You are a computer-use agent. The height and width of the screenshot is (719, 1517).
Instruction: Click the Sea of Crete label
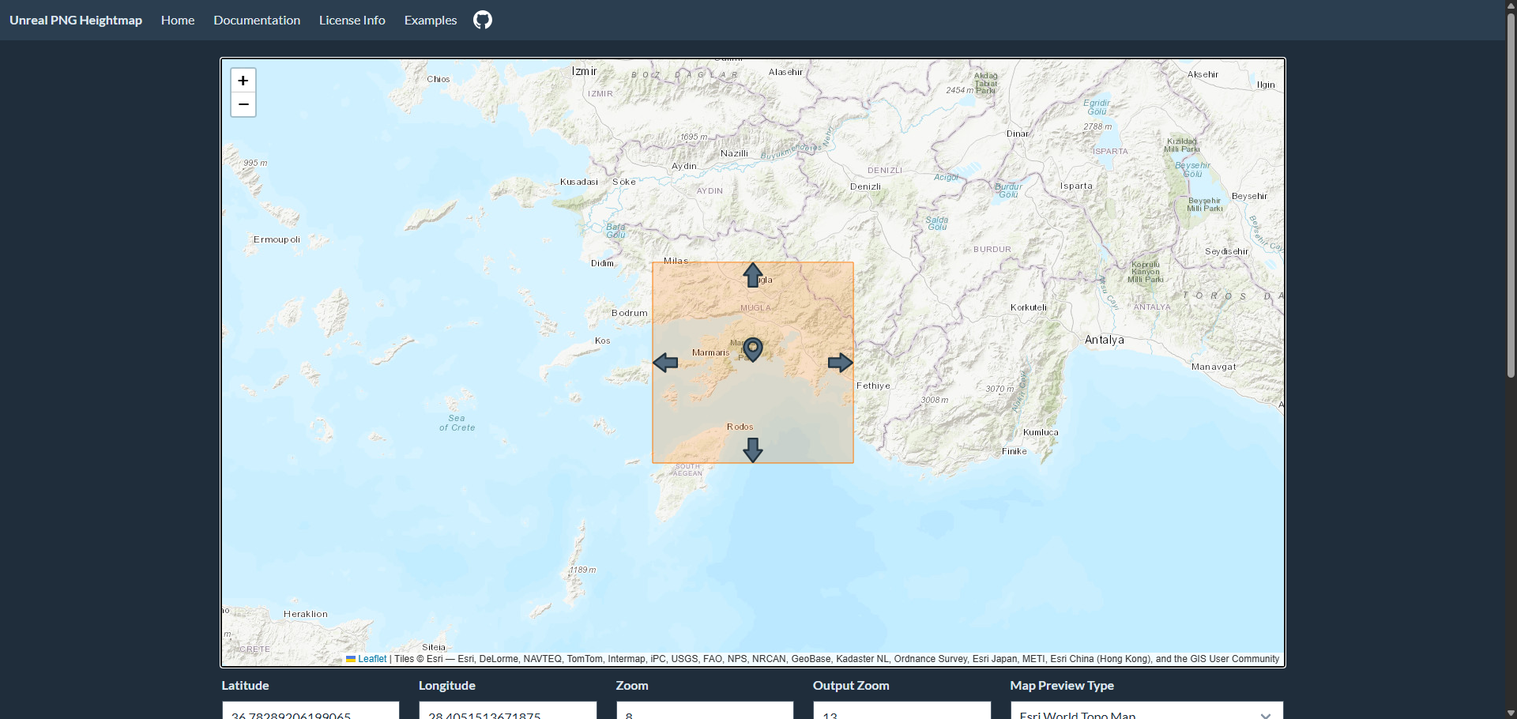457,423
